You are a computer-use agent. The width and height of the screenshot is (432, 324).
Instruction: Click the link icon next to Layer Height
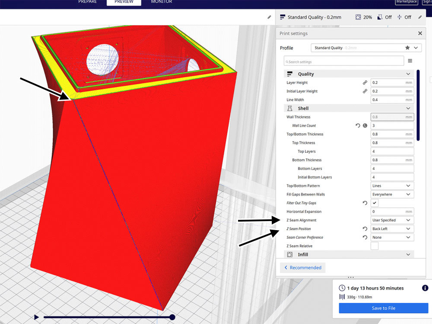point(365,83)
